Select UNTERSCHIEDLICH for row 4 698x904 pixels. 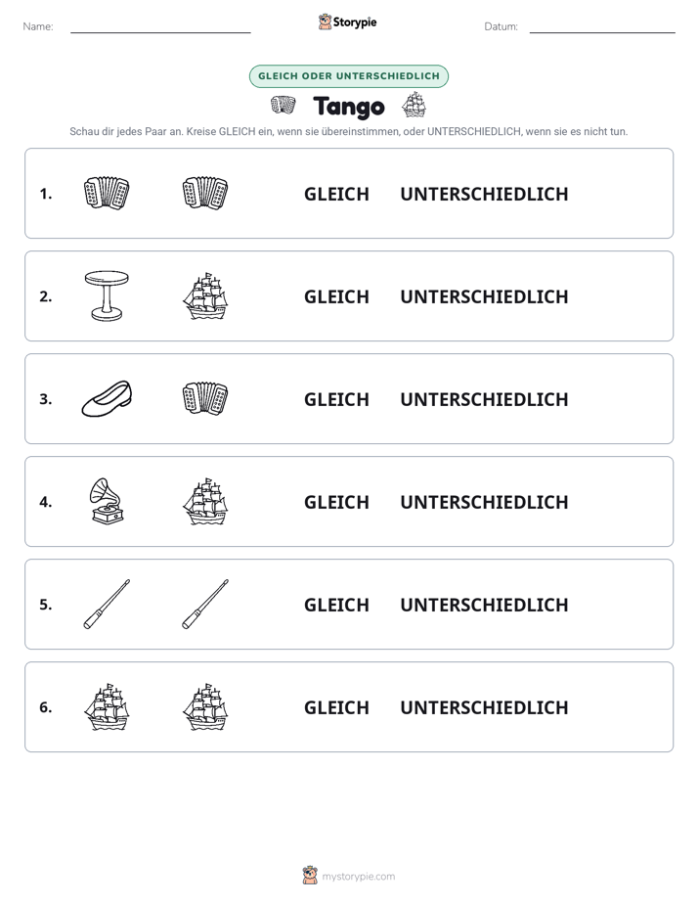(x=484, y=502)
